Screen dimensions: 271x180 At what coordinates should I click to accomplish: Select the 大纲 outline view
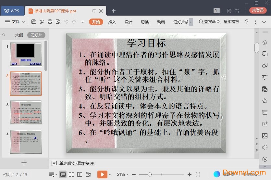19,35
